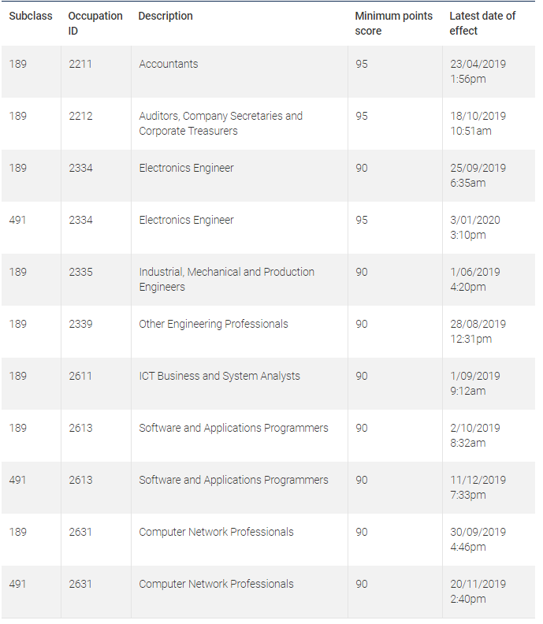Click Occupation ID 2212 cell

(80, 116)
